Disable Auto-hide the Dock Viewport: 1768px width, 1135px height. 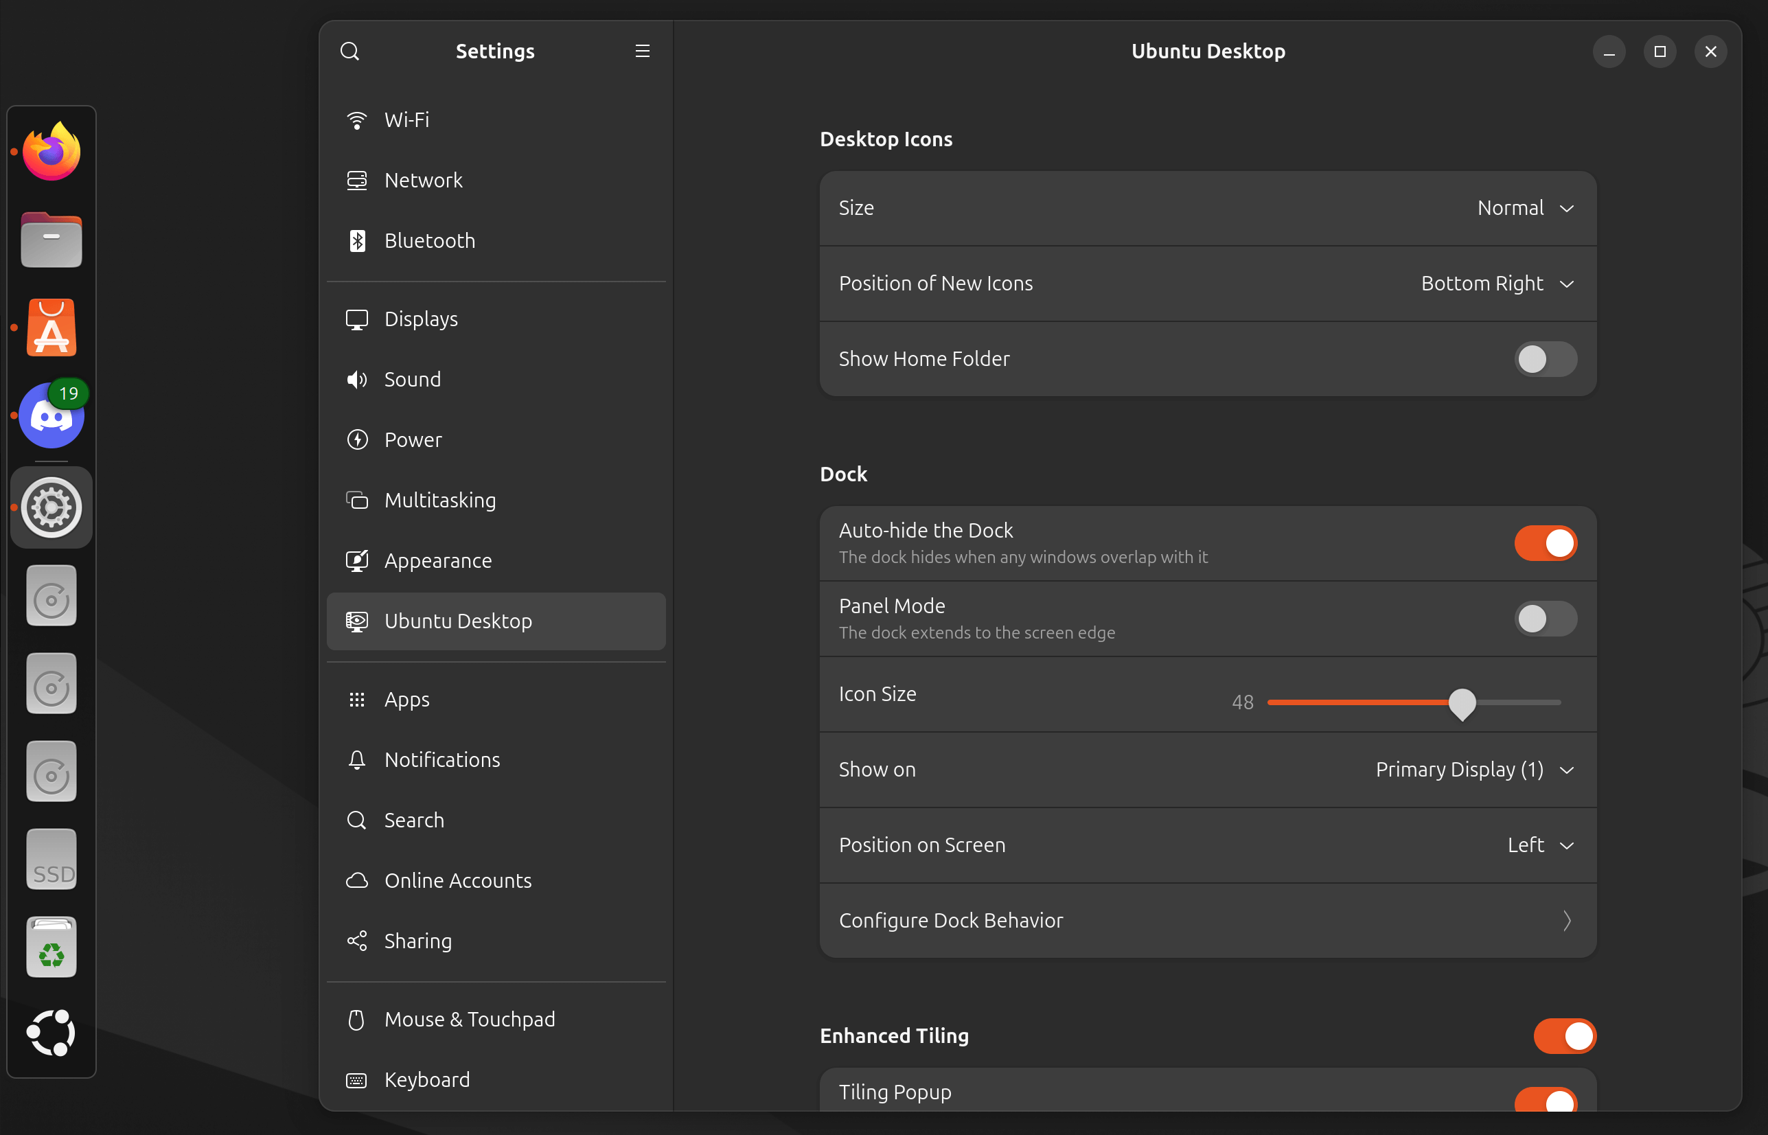(1546, 543)
